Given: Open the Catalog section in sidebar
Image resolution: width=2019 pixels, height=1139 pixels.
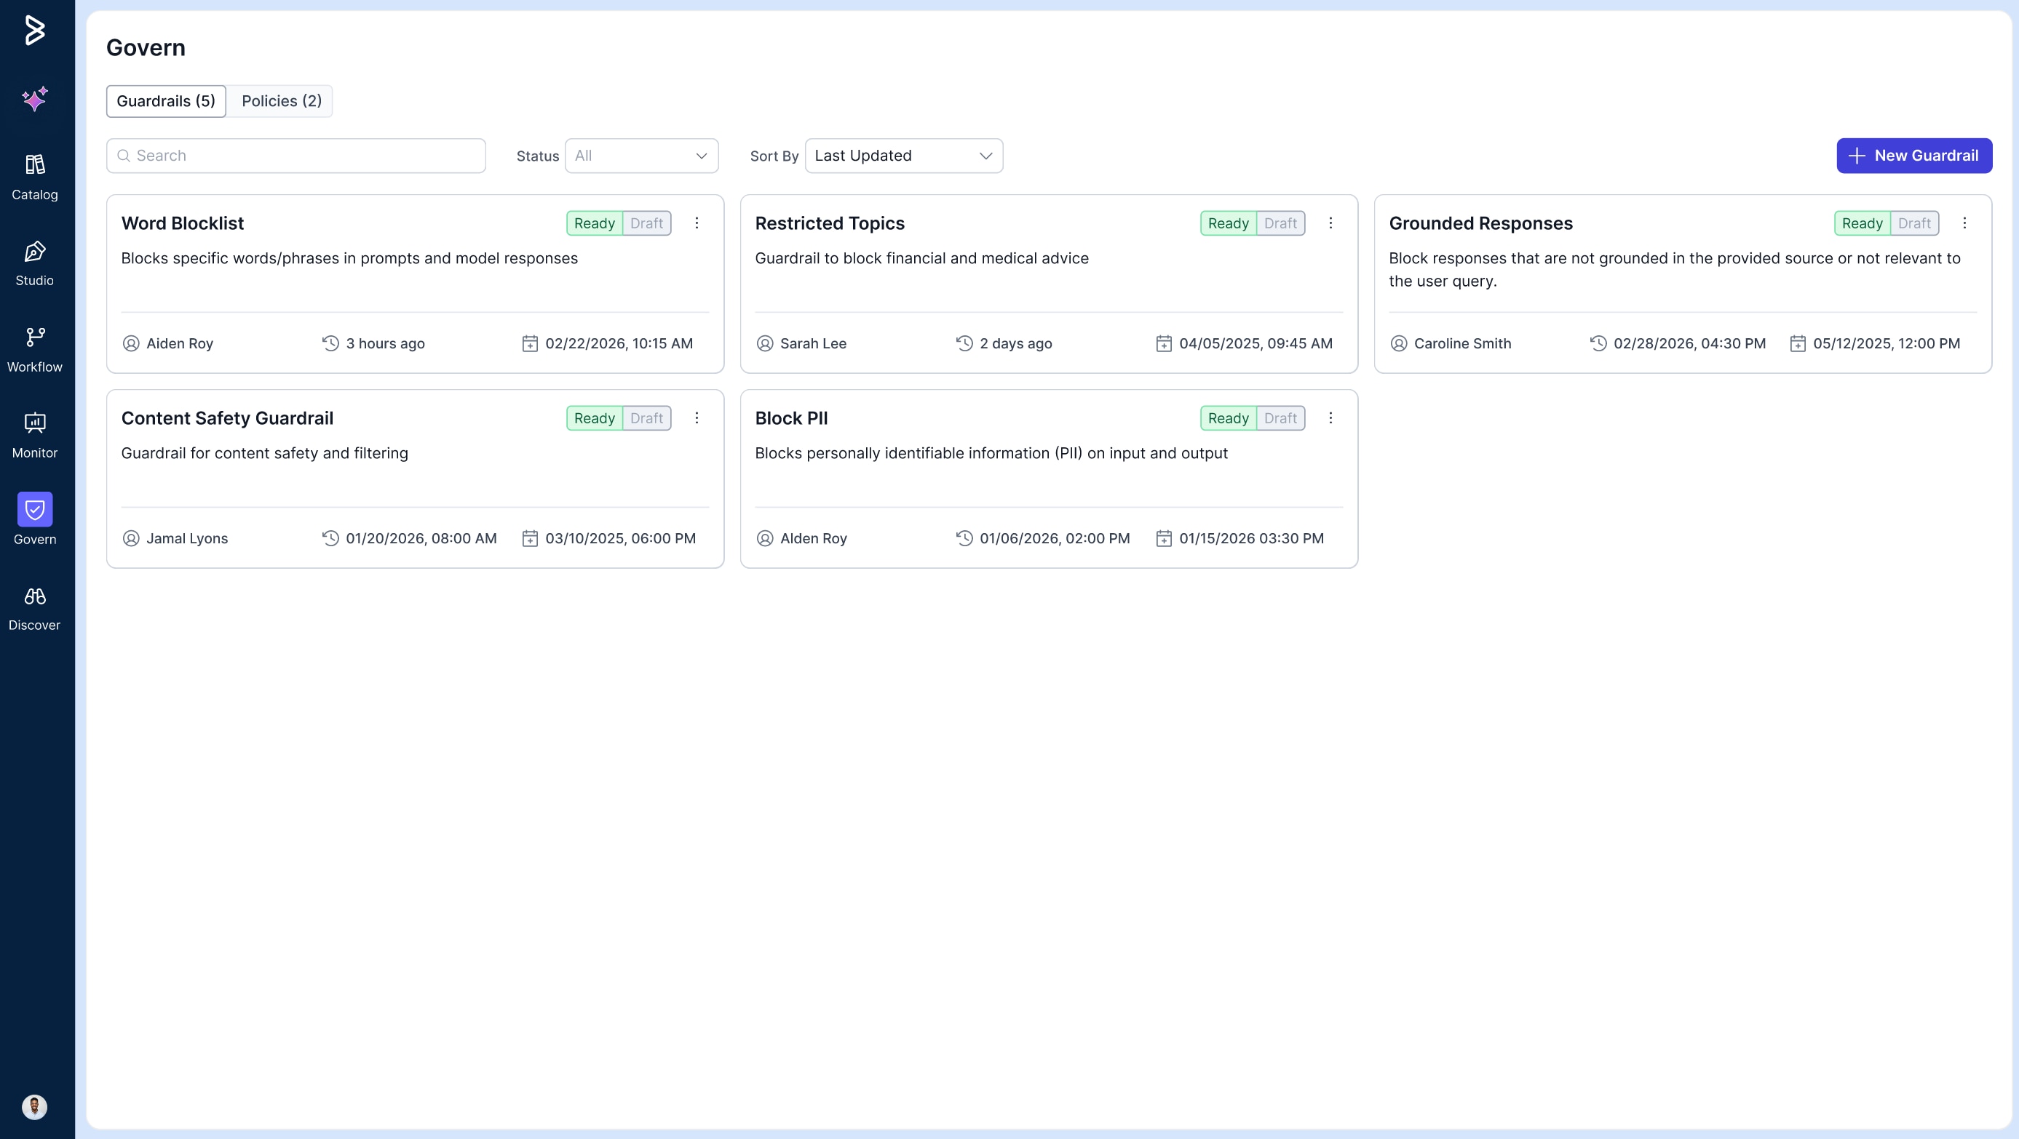Looking at the screenshot, I should pyautogui.click(x=34, y=176).
